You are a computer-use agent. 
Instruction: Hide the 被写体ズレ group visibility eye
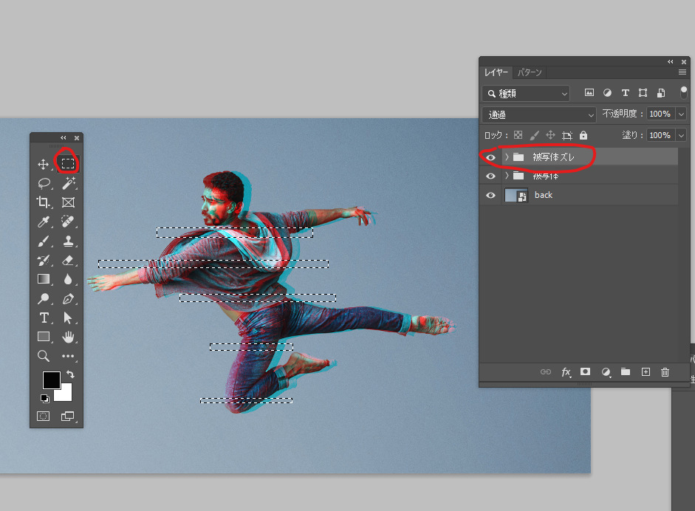(490, 157)
